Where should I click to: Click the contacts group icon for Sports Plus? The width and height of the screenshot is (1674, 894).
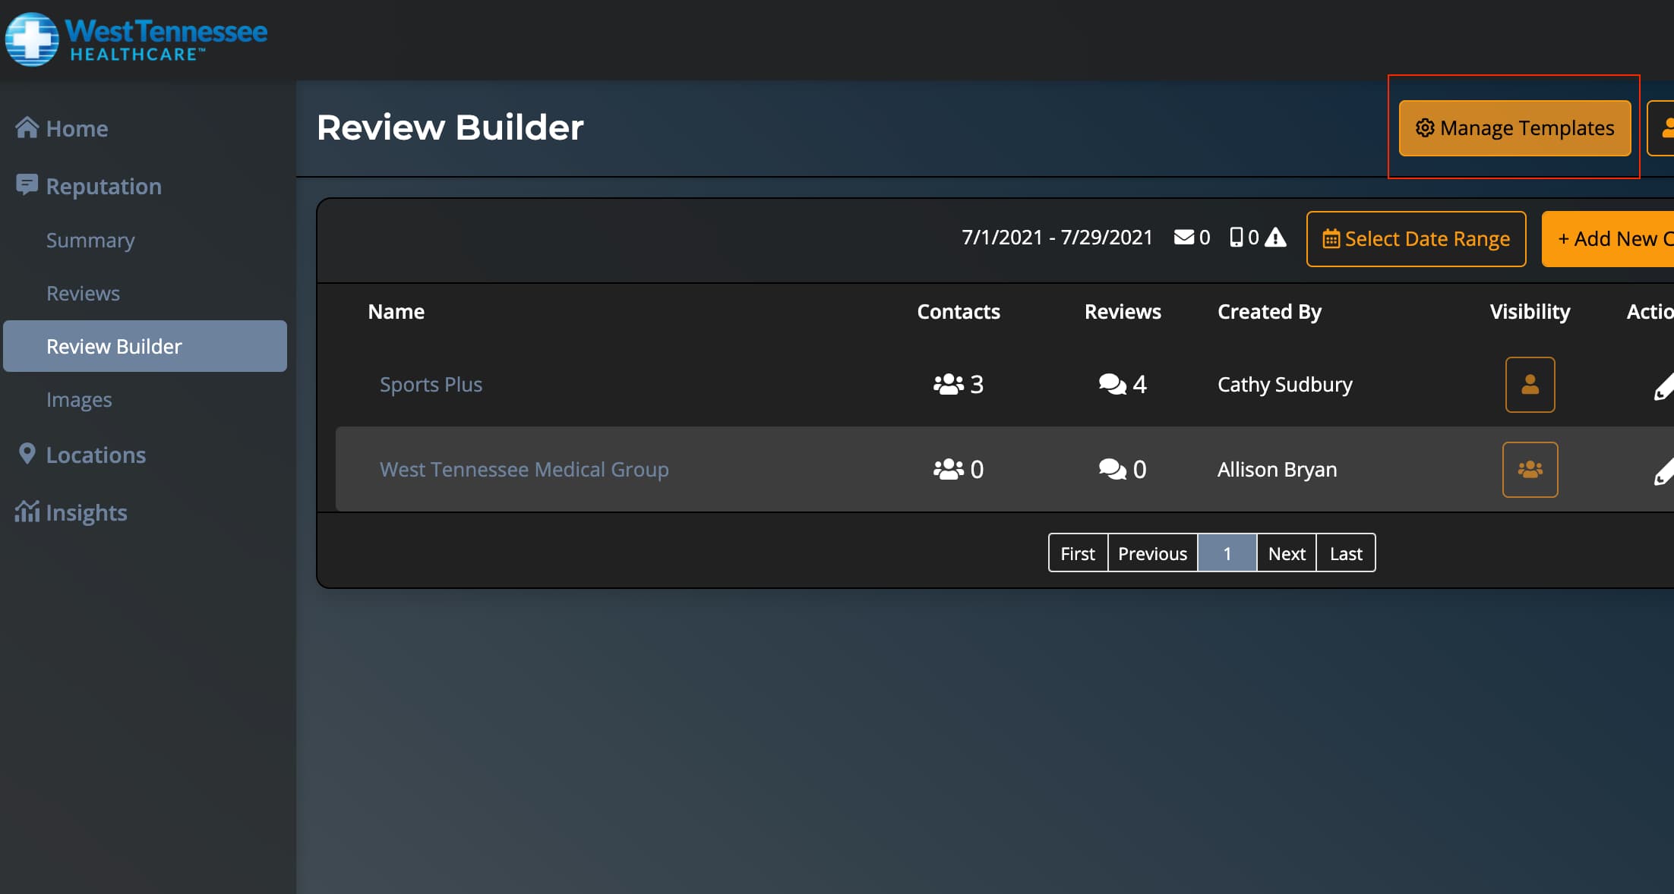(x=948, y=384)
